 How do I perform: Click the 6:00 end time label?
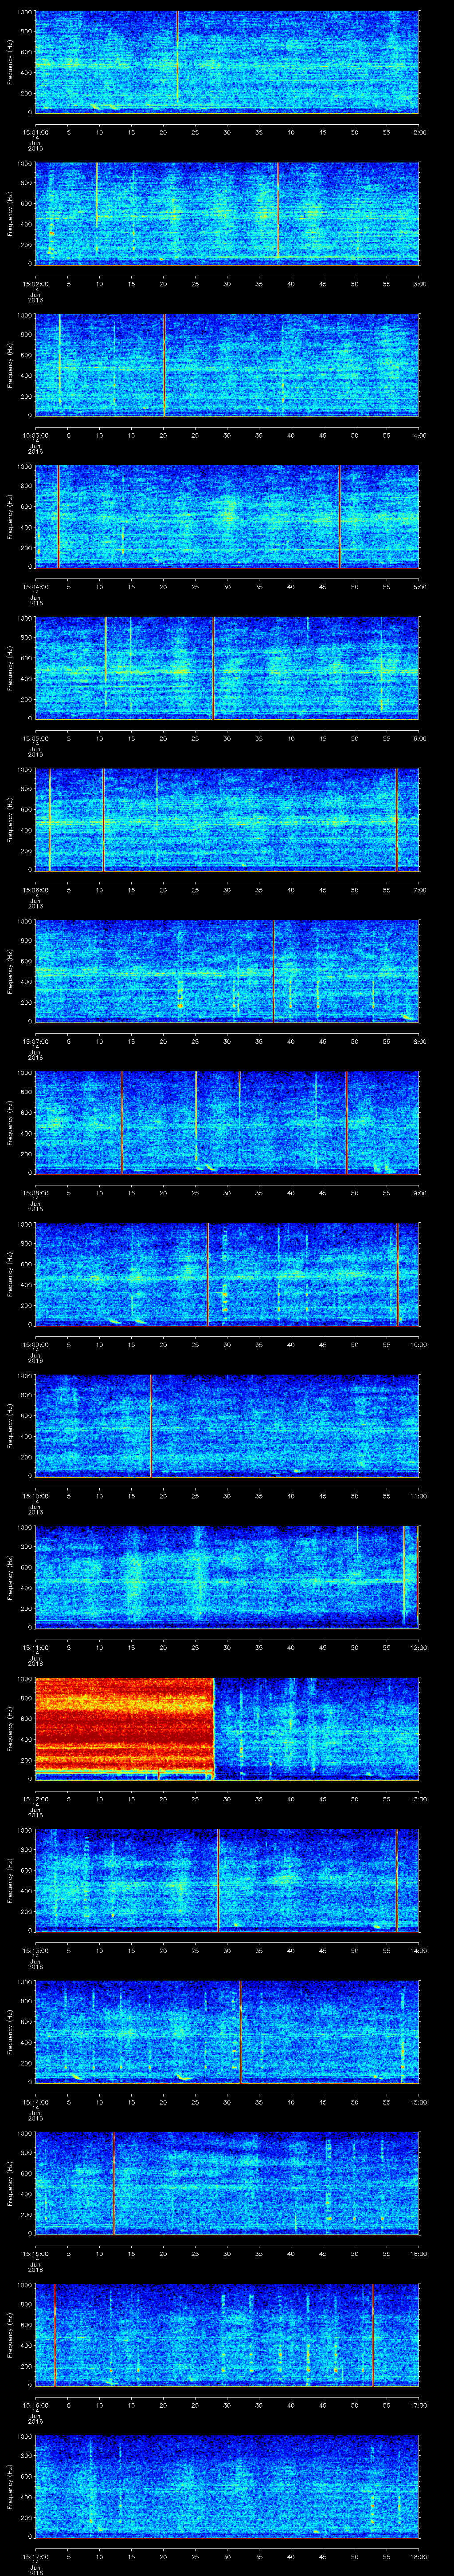click(419, 738)
